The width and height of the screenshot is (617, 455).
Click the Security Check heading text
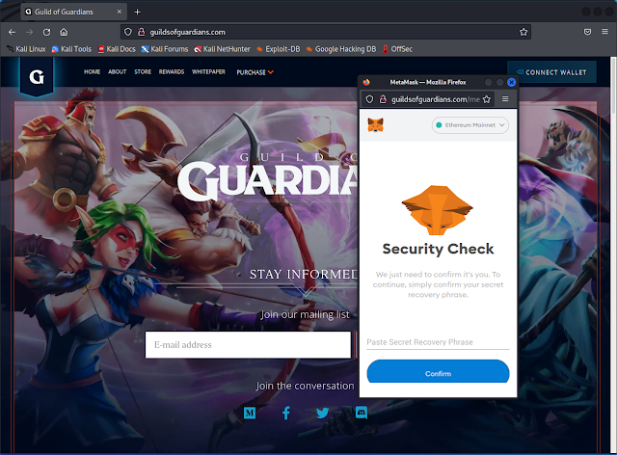click(438, 249)
